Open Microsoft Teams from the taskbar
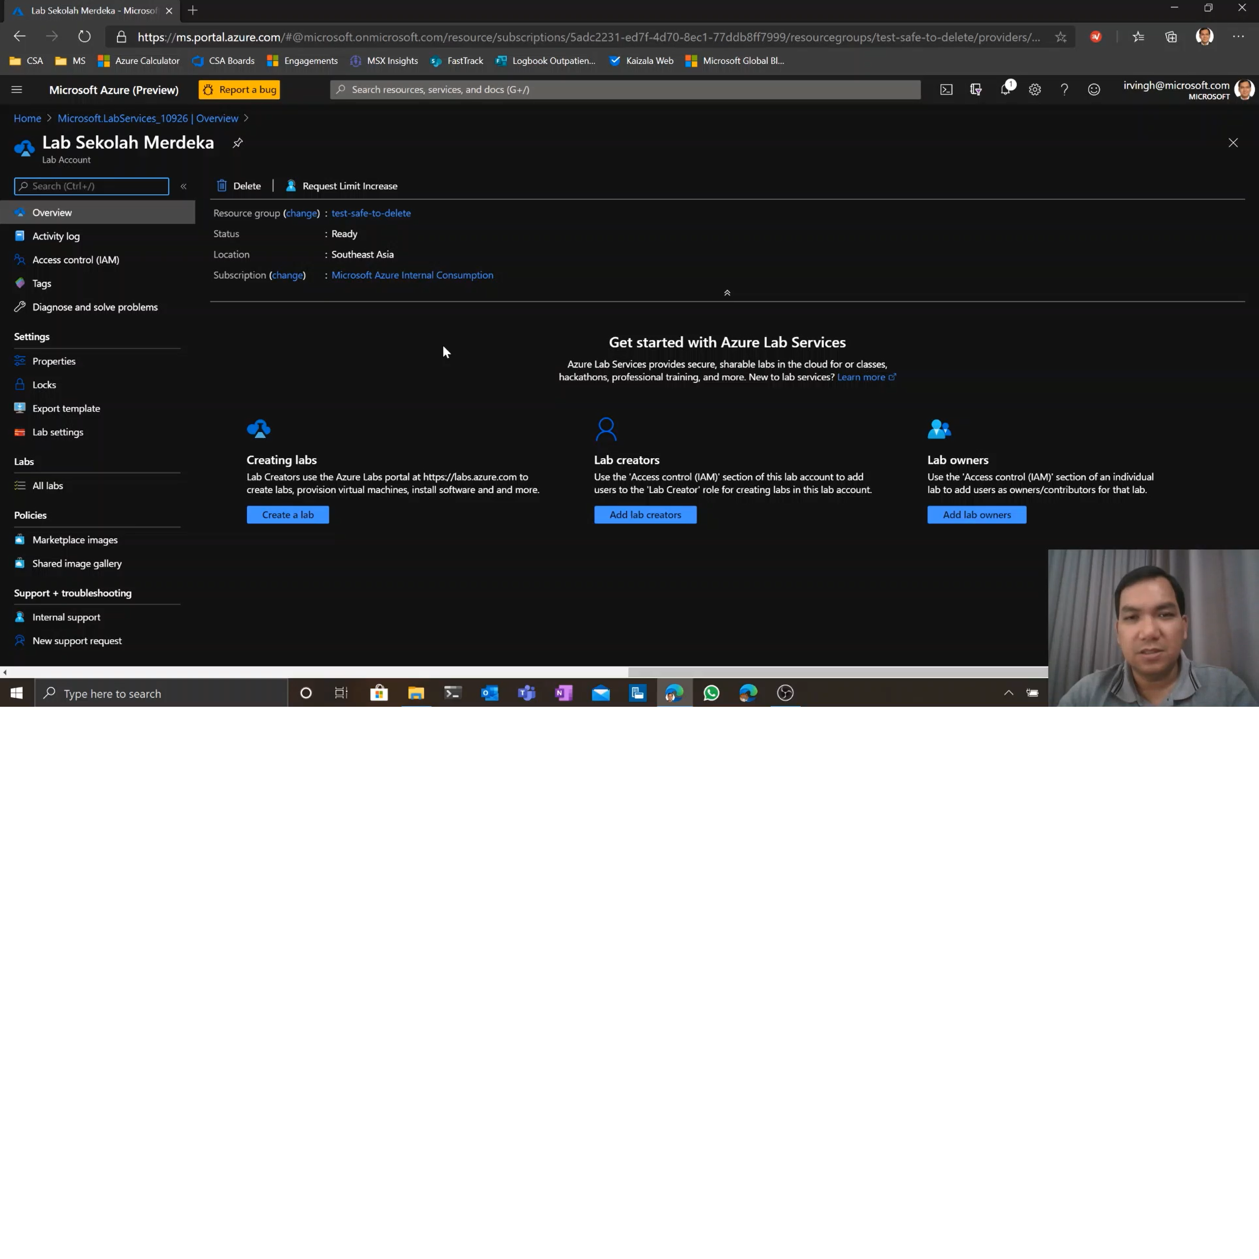Image resolution: width=1259 pixels, height=1259 pixels. point(527,693)
